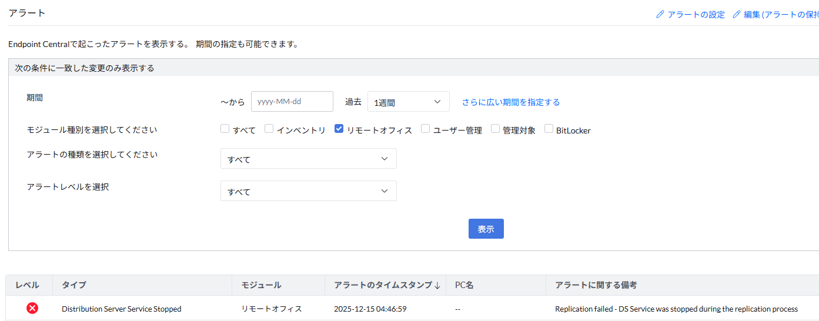
Task: Click pencil icon beside アラートの設定
Action: (x=660, y=15)
